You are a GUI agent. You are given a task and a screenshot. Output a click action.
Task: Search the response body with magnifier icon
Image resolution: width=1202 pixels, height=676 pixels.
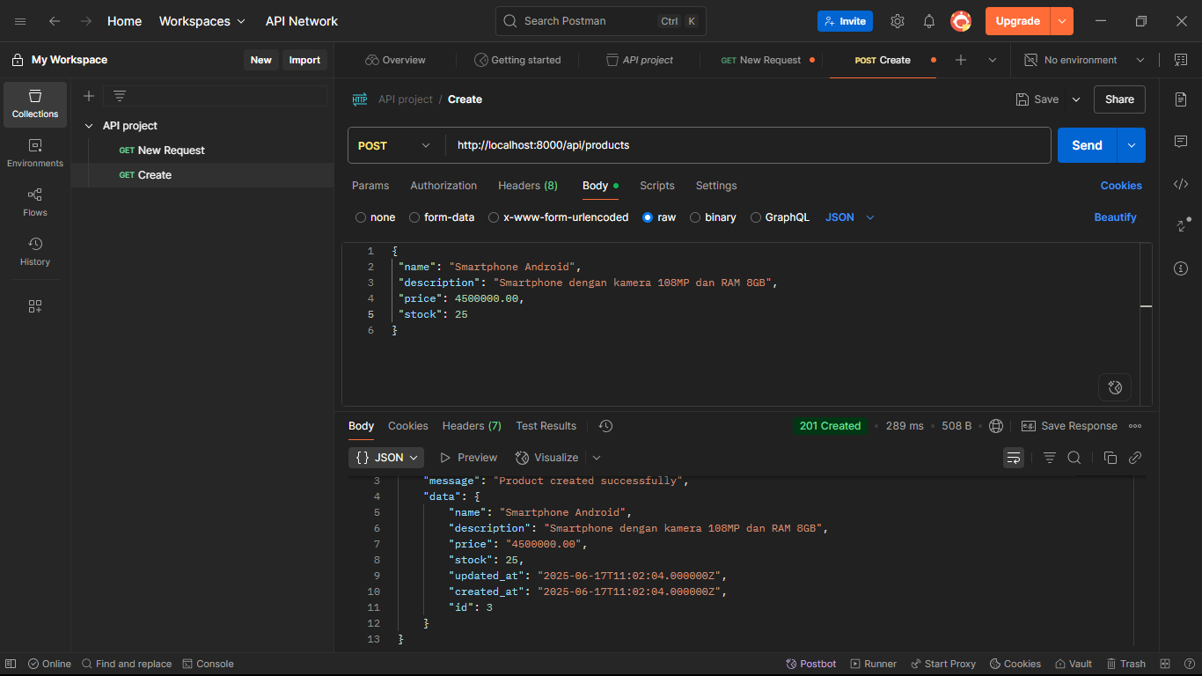[x=1074, y=458]
